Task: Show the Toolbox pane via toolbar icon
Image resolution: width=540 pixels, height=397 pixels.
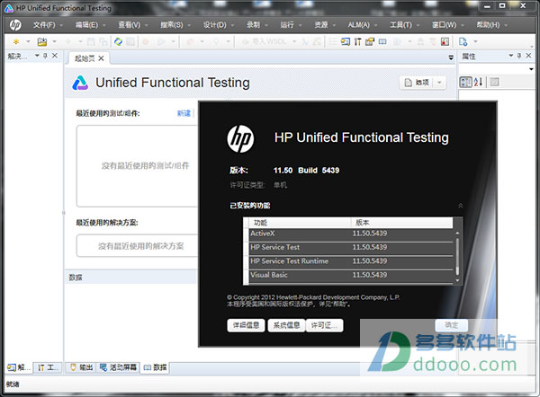Action: (x=358, y=42)
